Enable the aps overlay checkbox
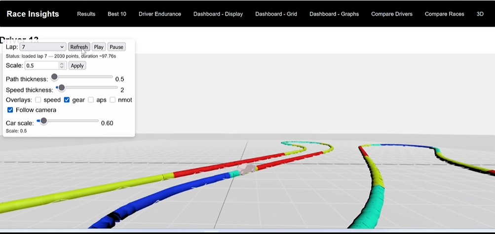The width and height of the screenshot is (495, 234). coord(91,100)
